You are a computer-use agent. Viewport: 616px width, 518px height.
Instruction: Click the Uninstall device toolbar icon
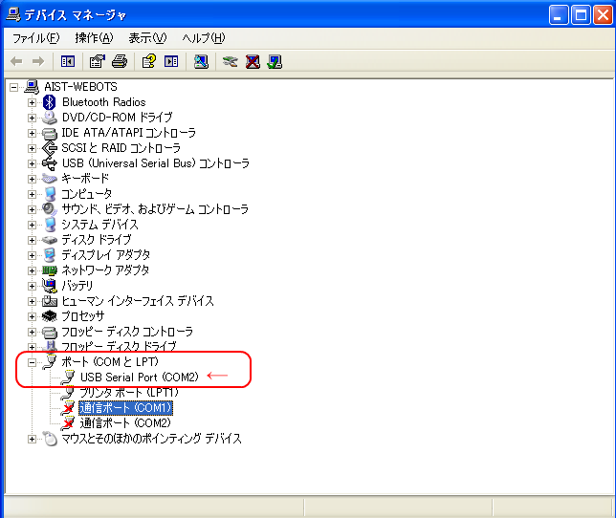coord(253,61)
